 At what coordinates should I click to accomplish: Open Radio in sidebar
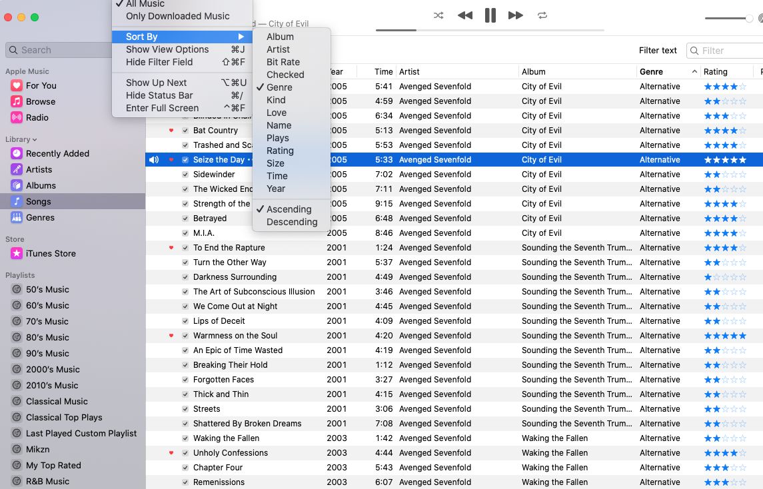37,118
